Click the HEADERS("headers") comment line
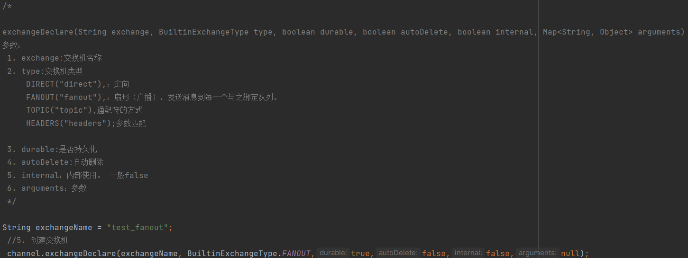 point(86,123)
